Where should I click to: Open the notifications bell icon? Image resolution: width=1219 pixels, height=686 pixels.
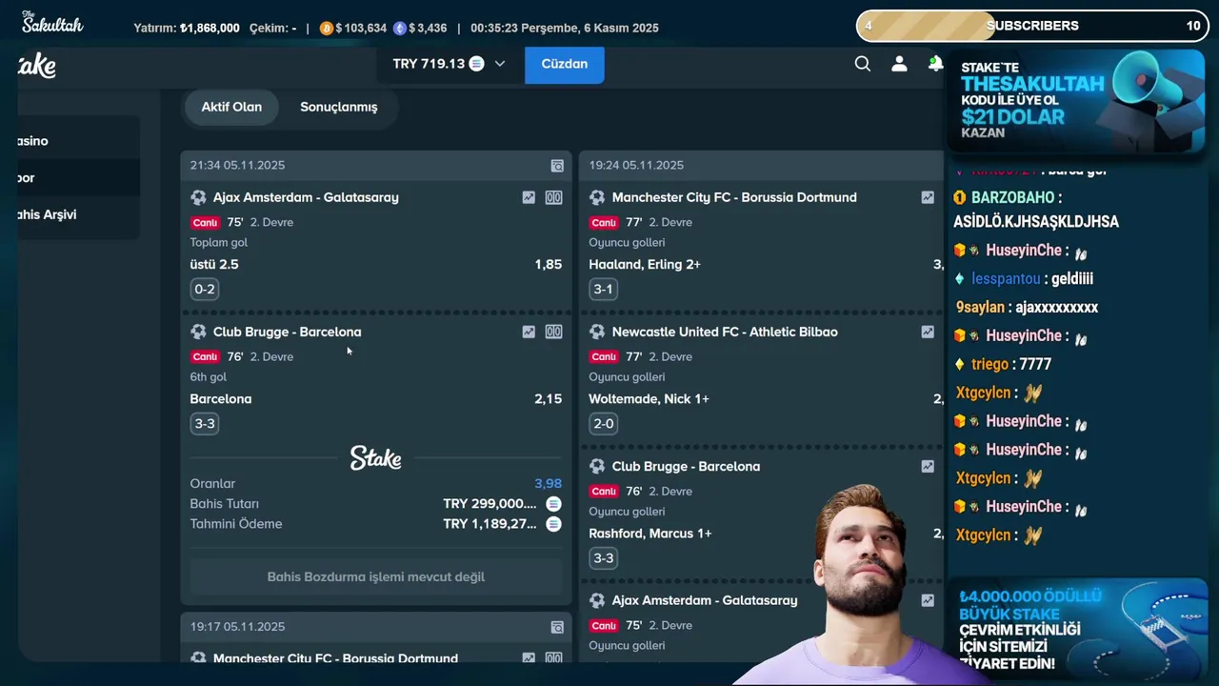(935, 64)
